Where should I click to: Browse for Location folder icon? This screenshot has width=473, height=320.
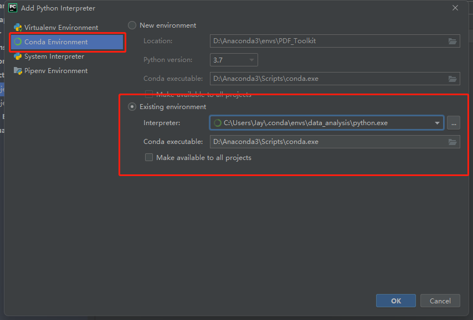click(453, 41)
